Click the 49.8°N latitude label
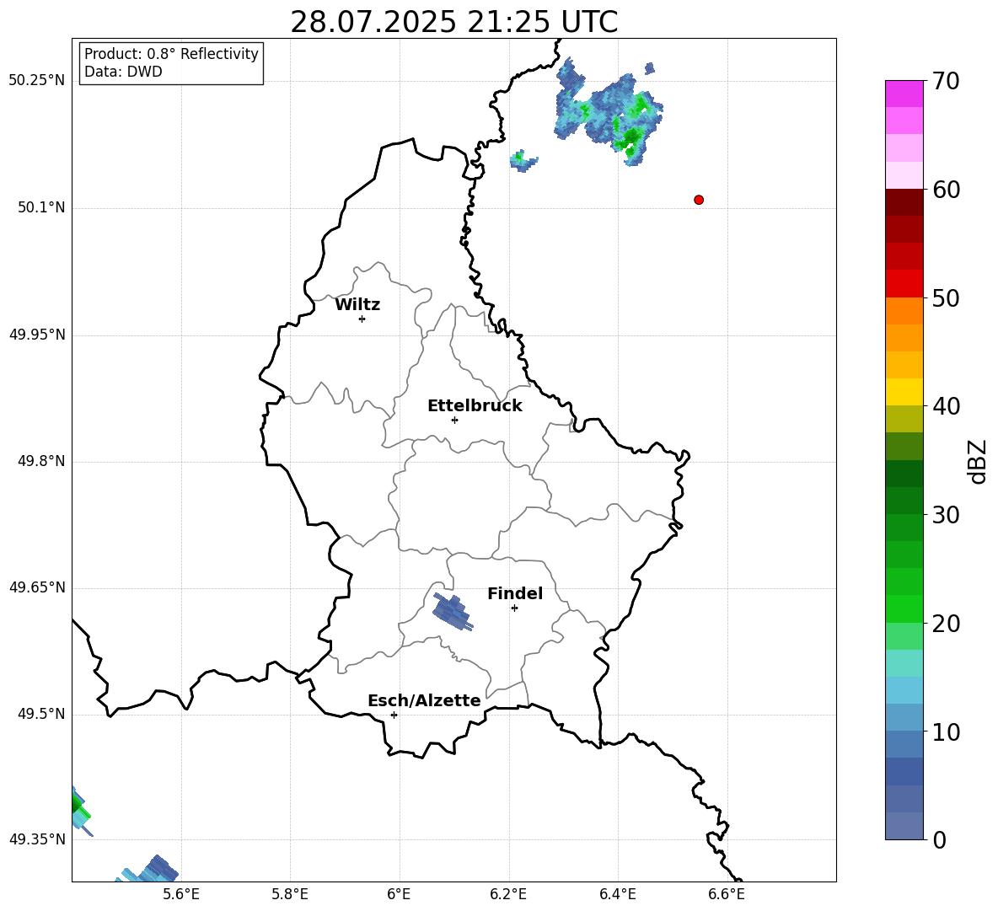The image size is (998, 911). (x=41, y=461)
